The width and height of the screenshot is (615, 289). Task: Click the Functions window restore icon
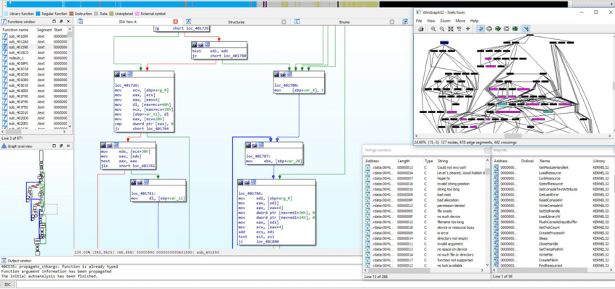click(61, 22)
